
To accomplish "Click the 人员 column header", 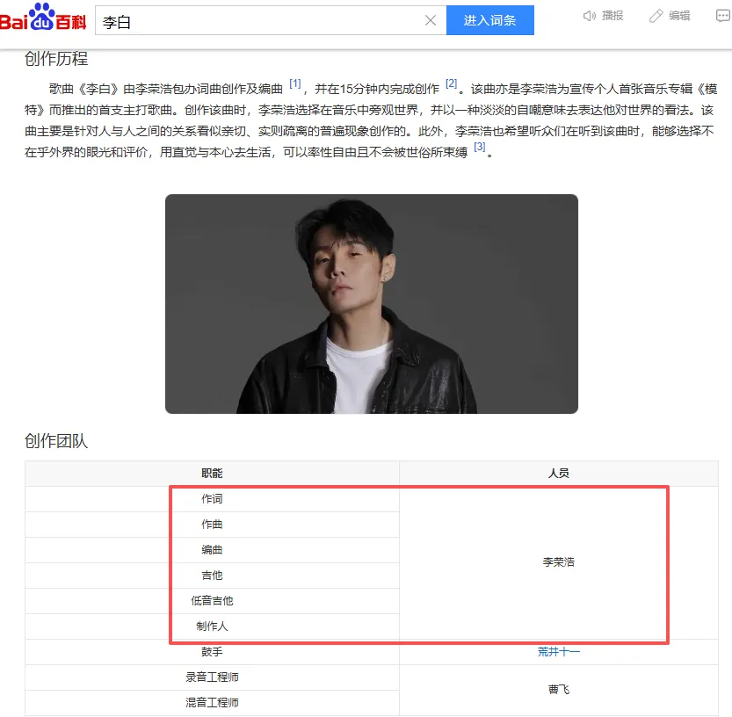I will coord(558,474).
